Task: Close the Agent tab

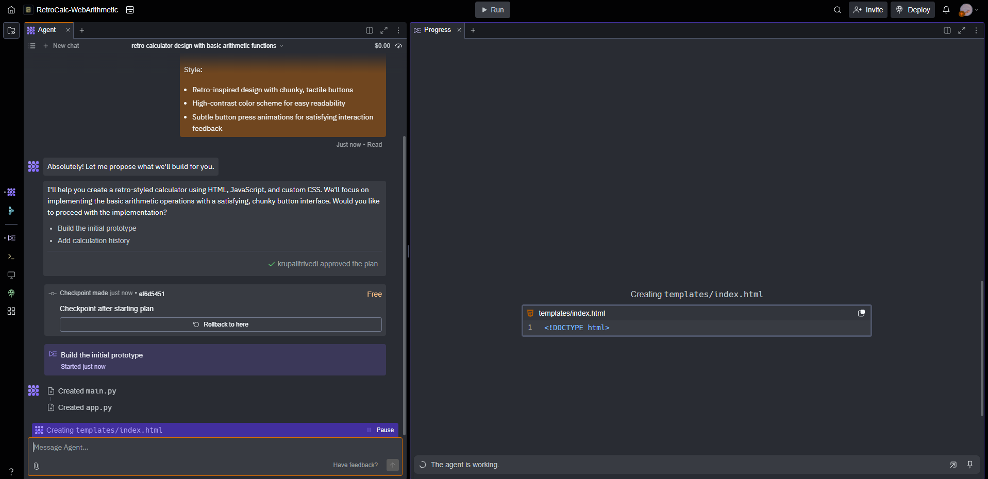Action: click(68, 30)
